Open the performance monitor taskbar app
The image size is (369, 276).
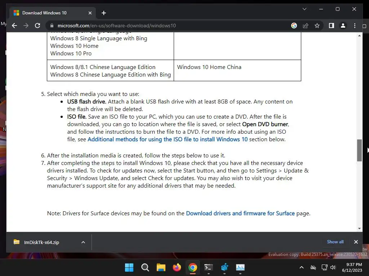click(x=240, y=267)
